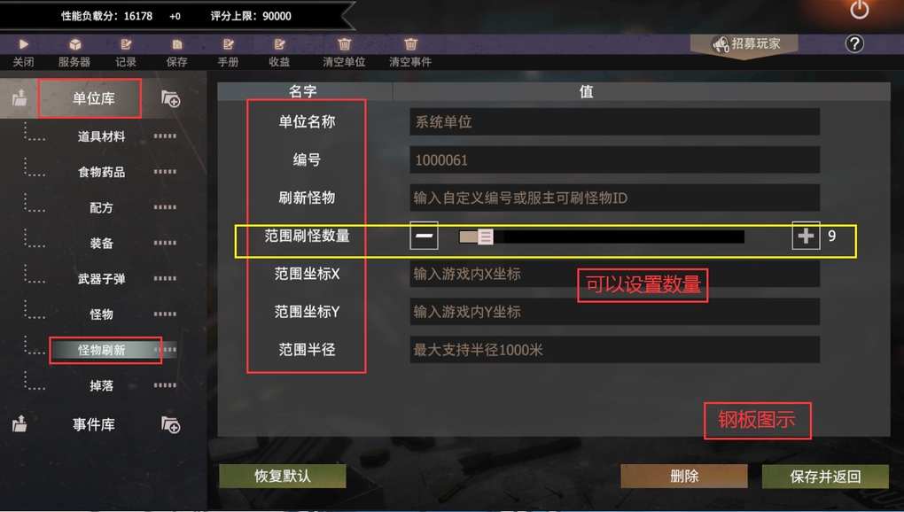The width and height of the screenshot is (904, 512).
Task: Open the 手册 manual icon
Action: (229, 44)
